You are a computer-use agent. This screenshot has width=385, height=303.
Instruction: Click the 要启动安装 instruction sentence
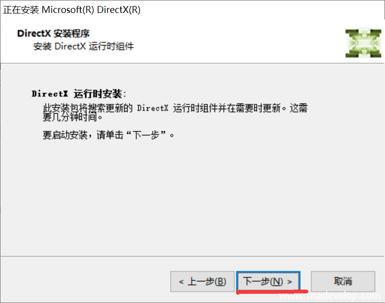108,135
